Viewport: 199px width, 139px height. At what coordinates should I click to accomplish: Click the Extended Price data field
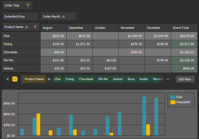pyautogui.click(x=20, y=17)
